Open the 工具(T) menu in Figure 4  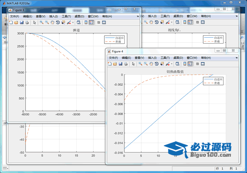click(165, 57)
